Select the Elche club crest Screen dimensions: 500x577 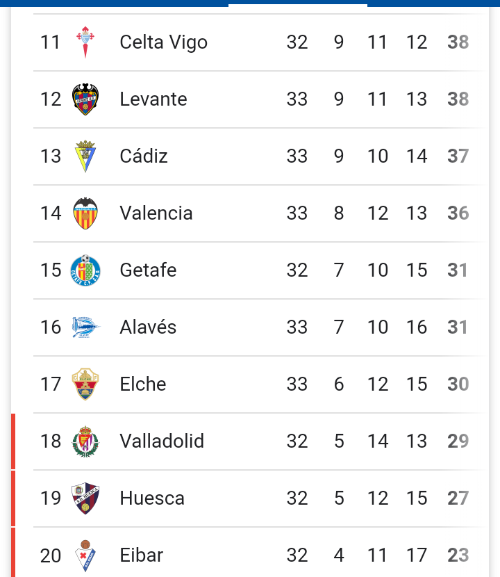pos(85,384)
